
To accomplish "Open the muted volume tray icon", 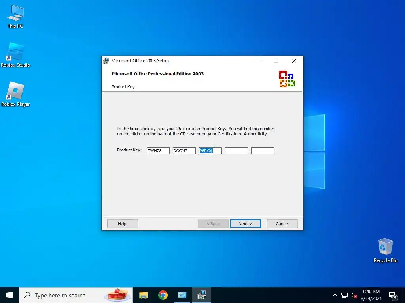I will [x=354, y=295].
